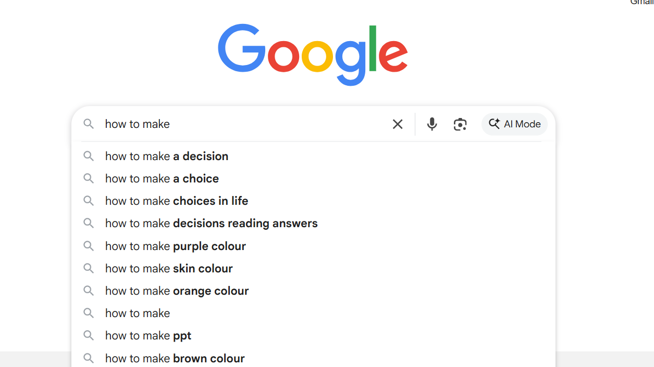Viewport: 654px width, 367px height.
Task: Click the search icon beside 'how to make a decision'
Action: 89,156
